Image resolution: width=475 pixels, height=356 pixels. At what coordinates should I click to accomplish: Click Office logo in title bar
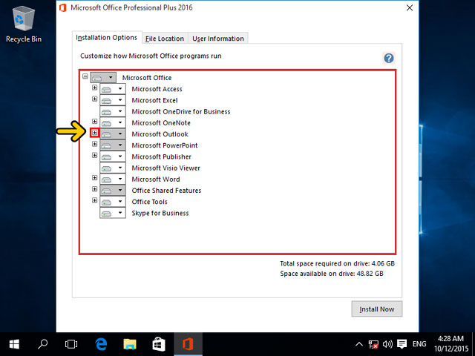(63, 7)
